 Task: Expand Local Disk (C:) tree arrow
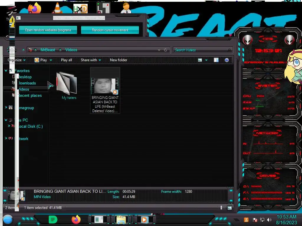pos(9,126)
